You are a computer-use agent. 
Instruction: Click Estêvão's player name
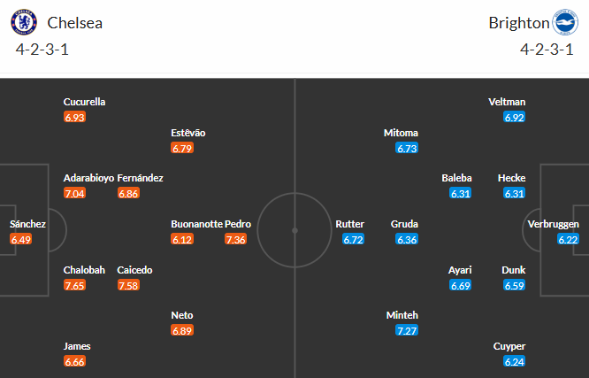(x=188, y=133)
